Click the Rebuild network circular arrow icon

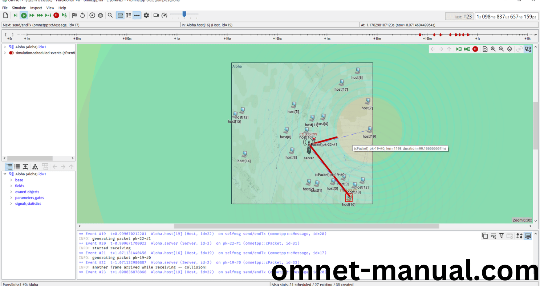82,15
